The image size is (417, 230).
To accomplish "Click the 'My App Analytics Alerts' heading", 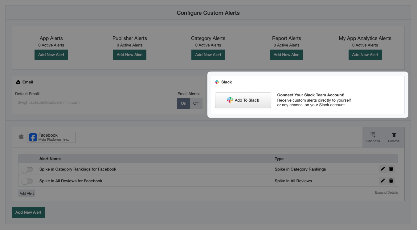I will [365, 38].
